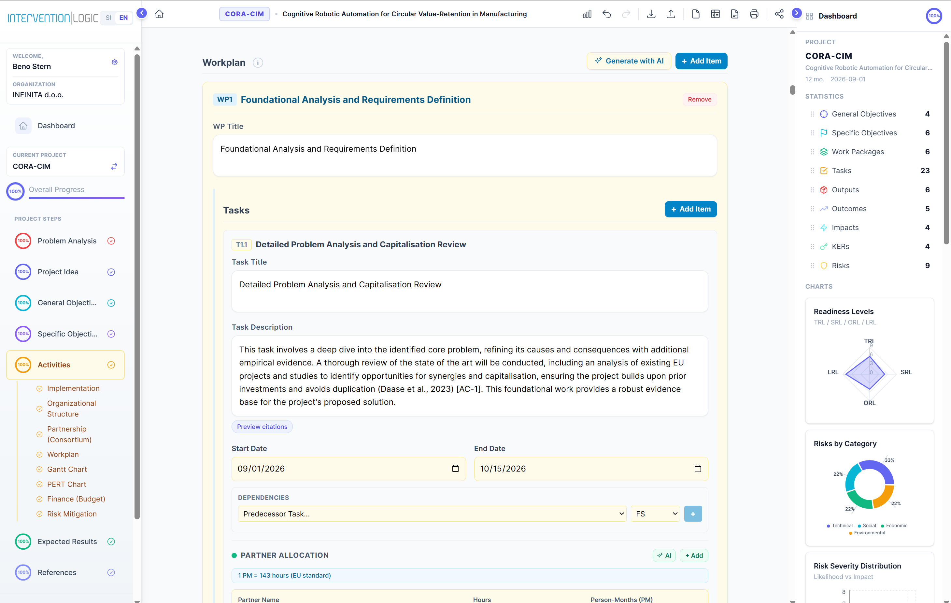Go to Partnership (Consortium) sub-step
The width and height of the screenshot is (951, 603).
[x=69, y=434]
